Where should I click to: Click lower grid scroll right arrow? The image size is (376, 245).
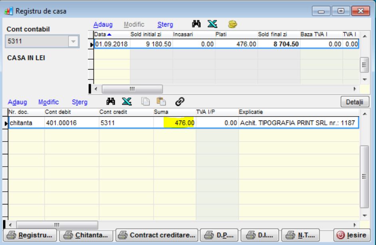click(355, 225)
